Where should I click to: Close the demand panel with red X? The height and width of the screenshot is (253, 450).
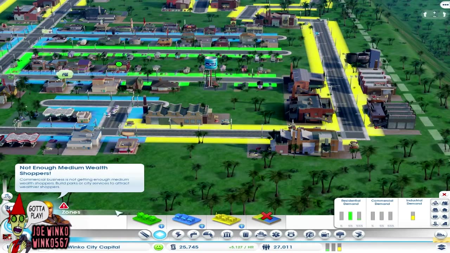coord(444,195)
